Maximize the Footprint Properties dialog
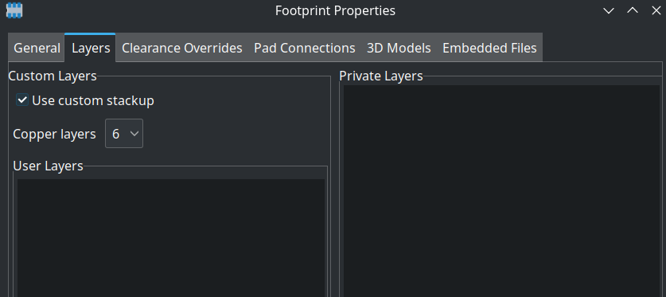 633,10
